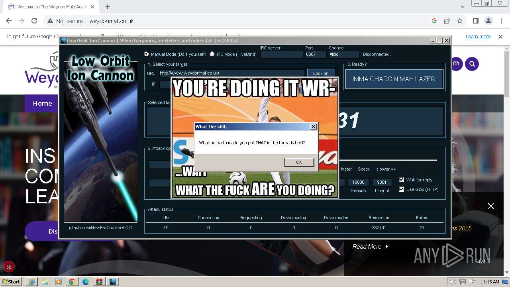The image size is (510, 287).
Task: Click the Failed count 20
Action: click(422, 228)
